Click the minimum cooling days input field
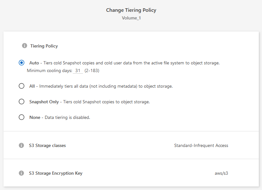Screen dimensions: 262x190 (x=78, y=71)
